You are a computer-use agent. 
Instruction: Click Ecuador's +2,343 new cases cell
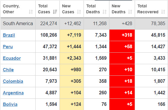click(72, 58)
